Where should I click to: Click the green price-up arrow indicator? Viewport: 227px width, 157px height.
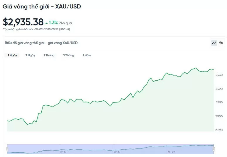(46, 23)
